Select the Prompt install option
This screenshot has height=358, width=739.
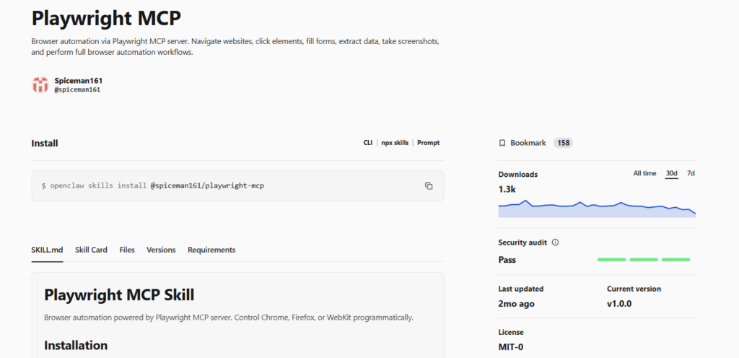[x=429, y=143]
